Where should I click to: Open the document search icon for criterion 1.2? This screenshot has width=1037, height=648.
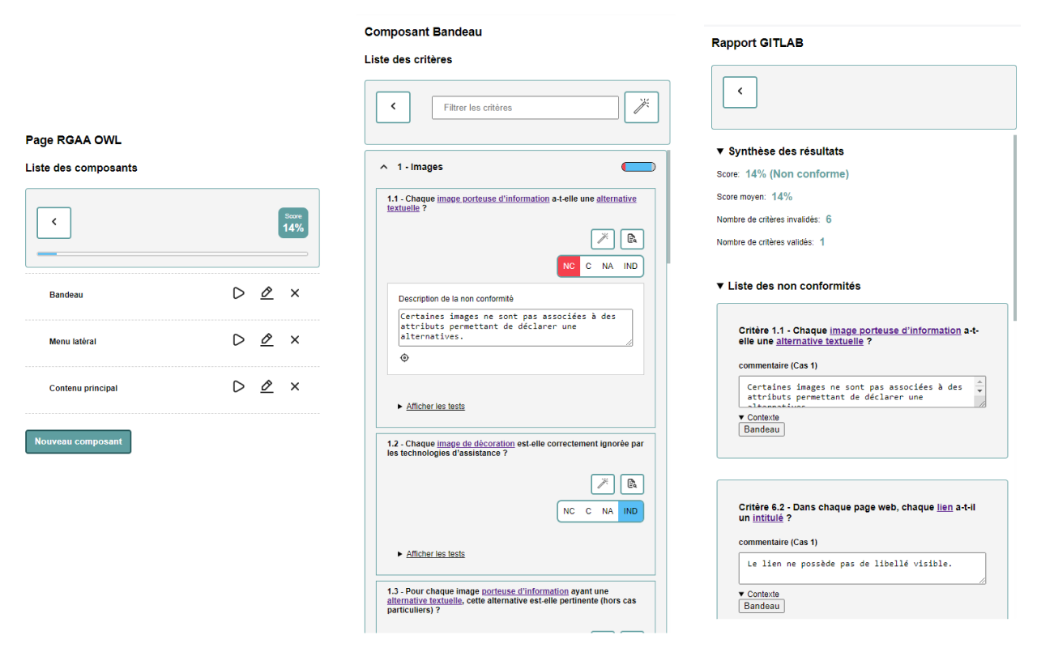click(x=632, y=484)
